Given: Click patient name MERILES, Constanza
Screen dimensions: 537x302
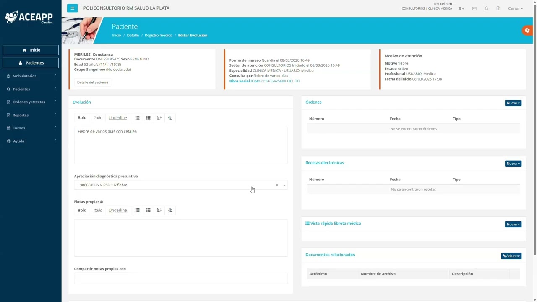Looking at the screenshot, I should pos(94,55).
